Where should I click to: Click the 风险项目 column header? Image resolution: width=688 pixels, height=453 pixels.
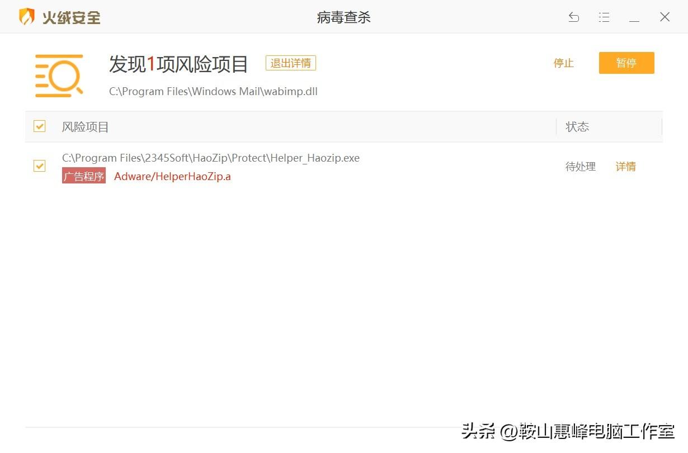[85, 127]
